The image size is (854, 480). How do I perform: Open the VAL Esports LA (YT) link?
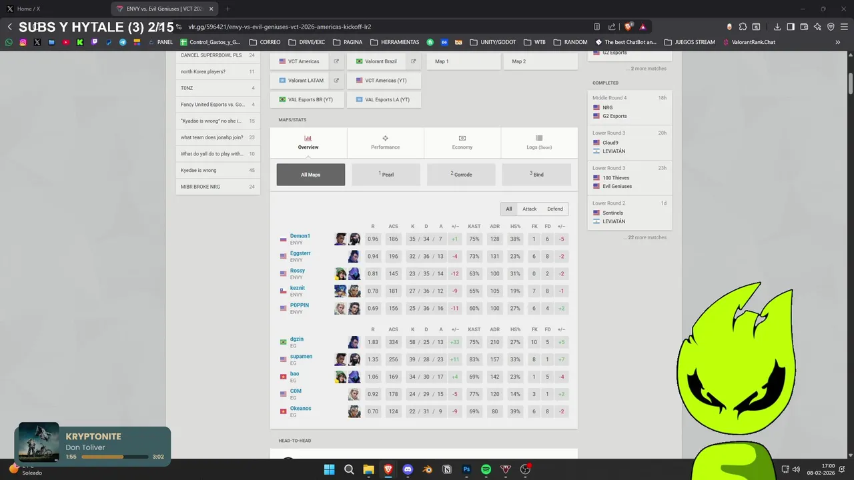[384, 99]
